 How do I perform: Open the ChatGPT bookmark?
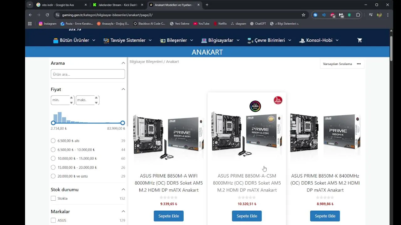tap(258, 23)
